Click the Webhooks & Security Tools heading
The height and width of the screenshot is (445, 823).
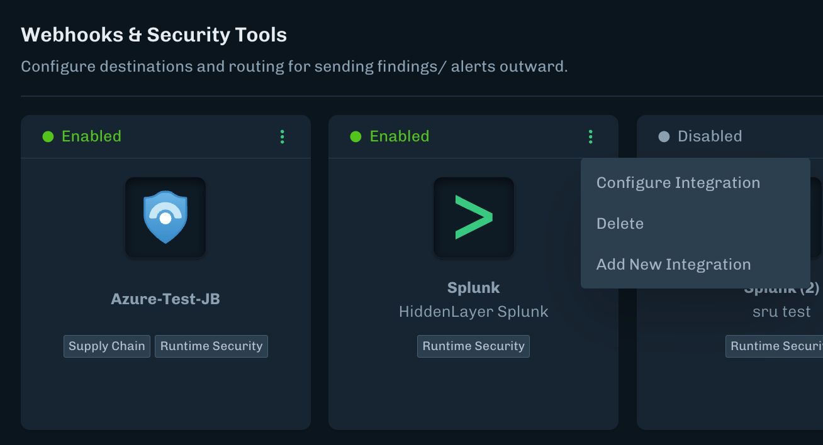click(154, 35)
